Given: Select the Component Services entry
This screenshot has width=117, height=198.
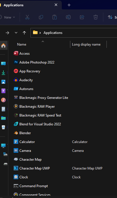Looking at the screenshot, I should [x=35, y=195].
